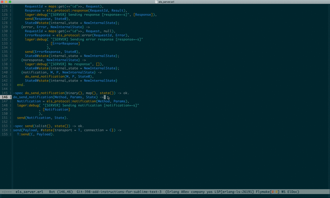Click the file icon in the title bar
Image resolution: width=330 pixels, height=198 pixels.
(156, 2)
